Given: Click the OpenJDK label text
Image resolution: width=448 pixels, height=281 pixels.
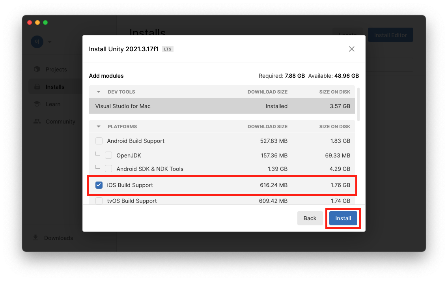Looking at the screenshot, I should point(129,155).
